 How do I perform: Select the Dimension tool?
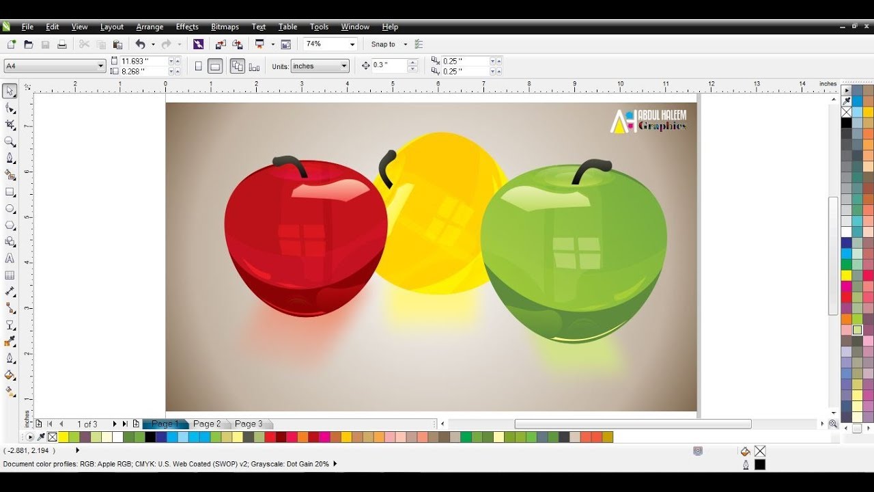pos(10,292)
